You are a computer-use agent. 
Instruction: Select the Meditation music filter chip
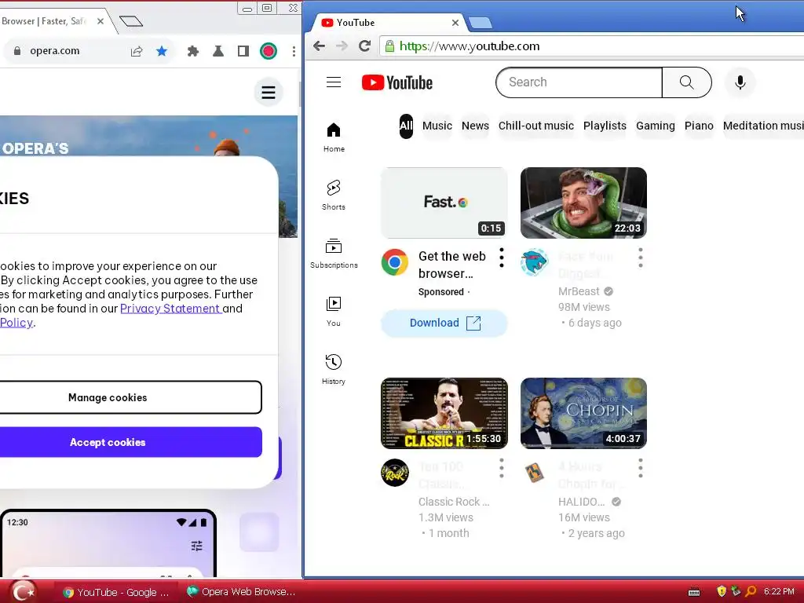[762, 126]
